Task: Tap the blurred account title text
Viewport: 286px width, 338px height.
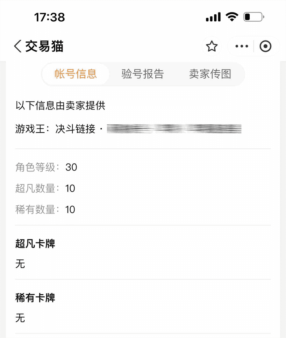Action: click(174, 129)
